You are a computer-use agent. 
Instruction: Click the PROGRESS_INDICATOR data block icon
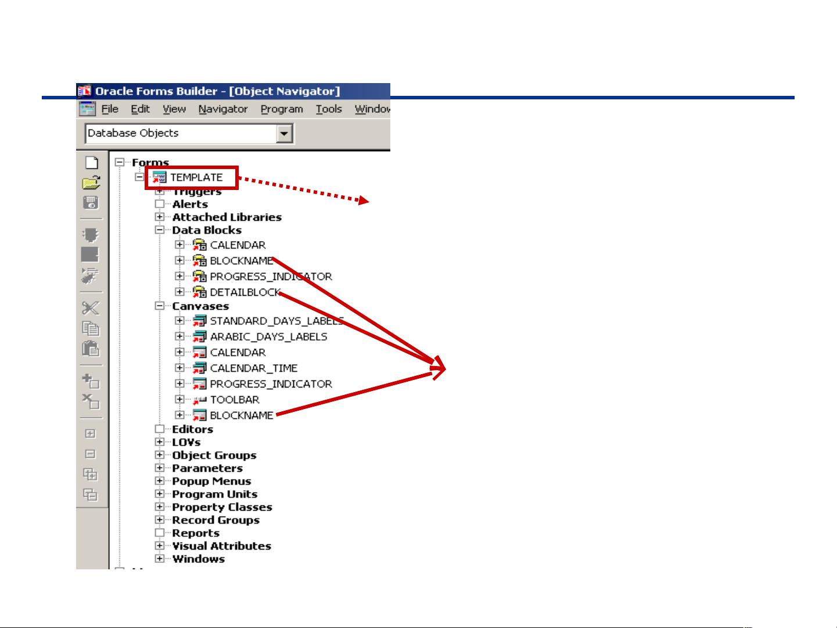(200, 277)
